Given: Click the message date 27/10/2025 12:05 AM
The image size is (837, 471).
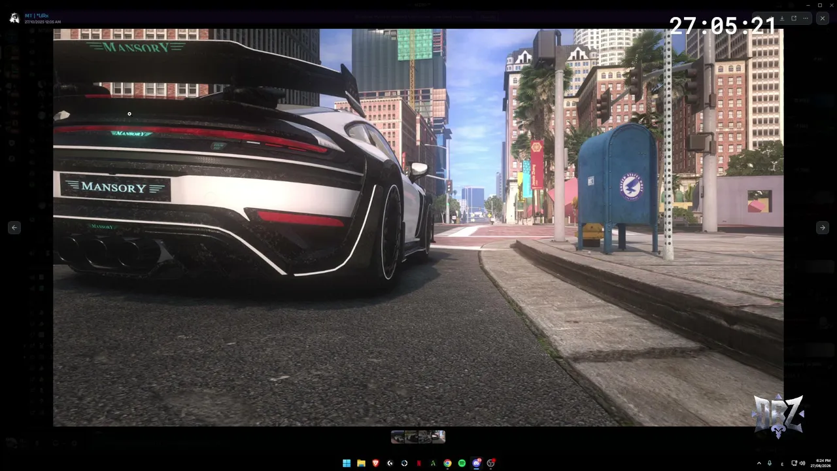Looking at the screenshot, I should tap(43, 22).
